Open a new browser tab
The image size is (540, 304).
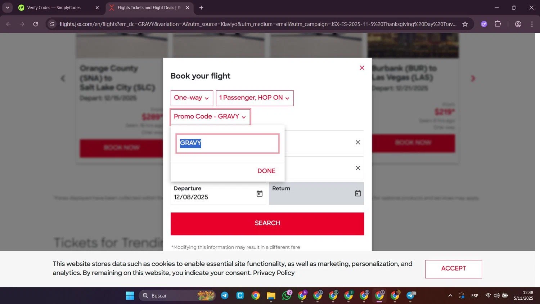(201, 8)
